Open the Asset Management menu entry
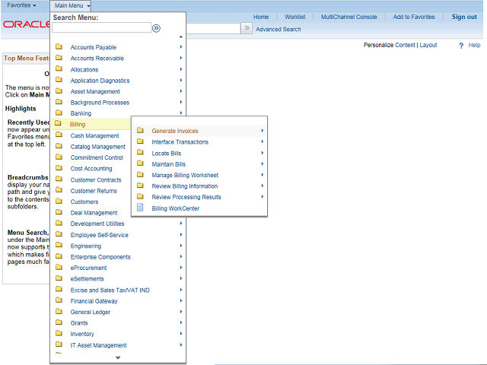487x365 pixels. pos(95,91)
